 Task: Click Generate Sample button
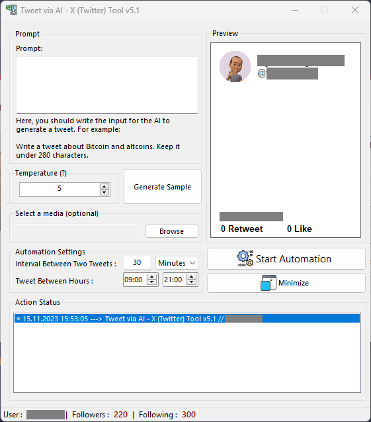point(163,187)
